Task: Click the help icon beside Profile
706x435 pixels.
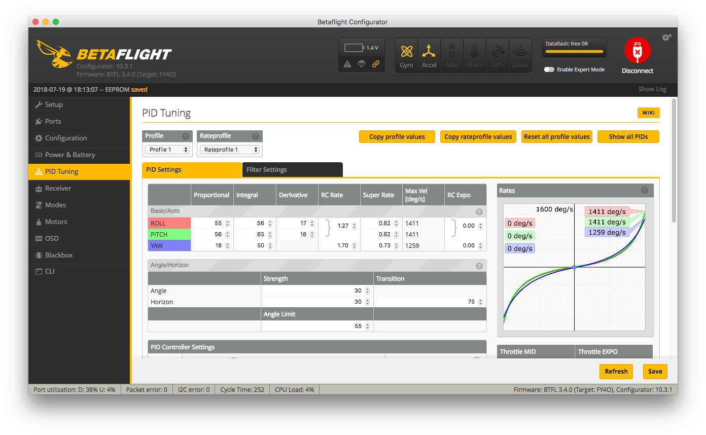Action: (186, 136)
